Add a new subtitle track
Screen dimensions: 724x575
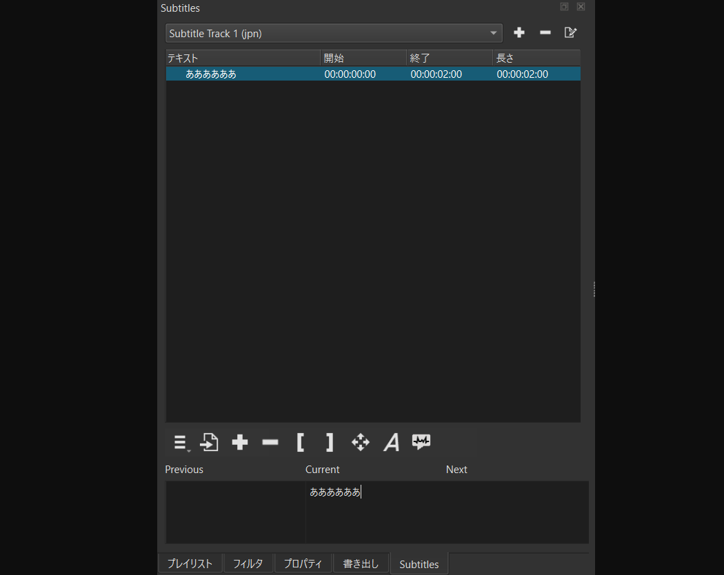(x=519, y=33)
